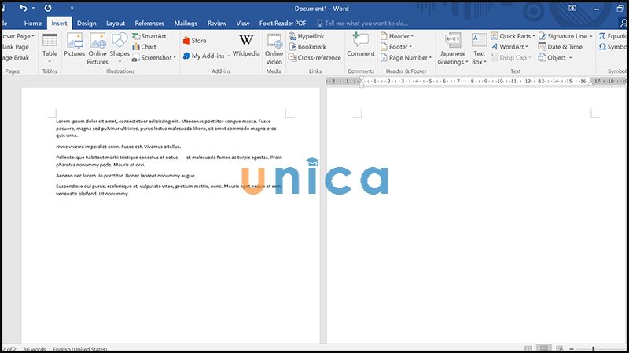Go to the References tab
The width and height of the screenshot is (629, 353).
(x=149, y=24)
